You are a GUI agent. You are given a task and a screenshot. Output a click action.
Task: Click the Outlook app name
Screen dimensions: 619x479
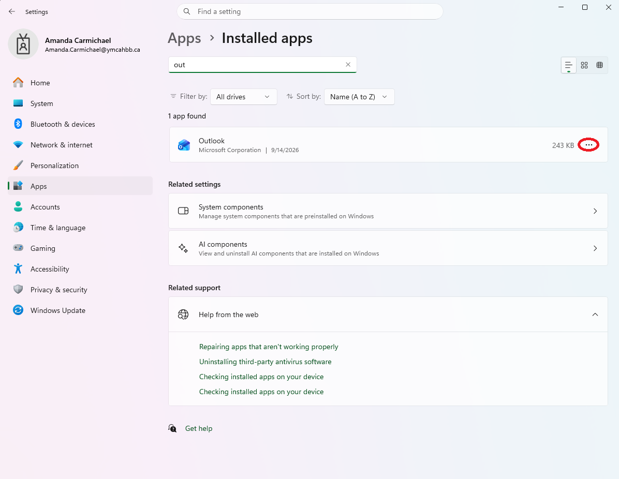click(x=211, y=141)
